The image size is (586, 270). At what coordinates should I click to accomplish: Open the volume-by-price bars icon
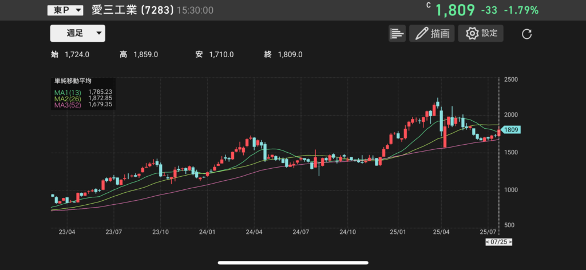[397, 34]
